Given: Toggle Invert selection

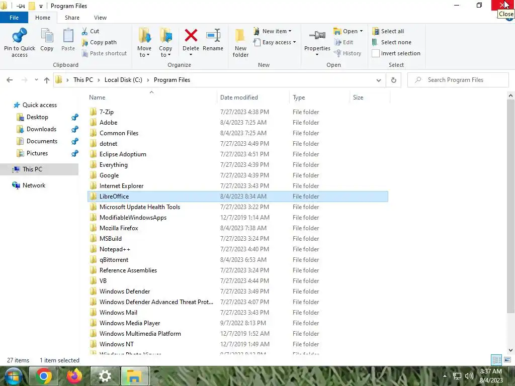Looking at the screenshot, I should tap(396, 53).
